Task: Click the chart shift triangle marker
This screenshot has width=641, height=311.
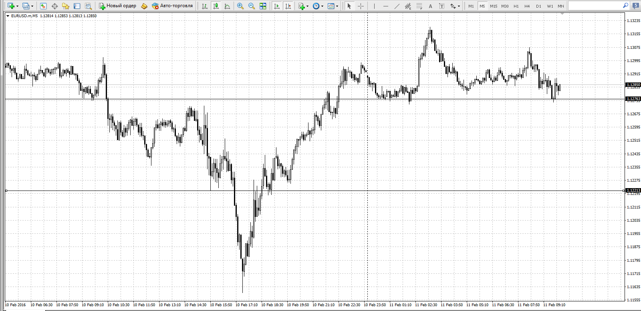Action: pos(562,14)
